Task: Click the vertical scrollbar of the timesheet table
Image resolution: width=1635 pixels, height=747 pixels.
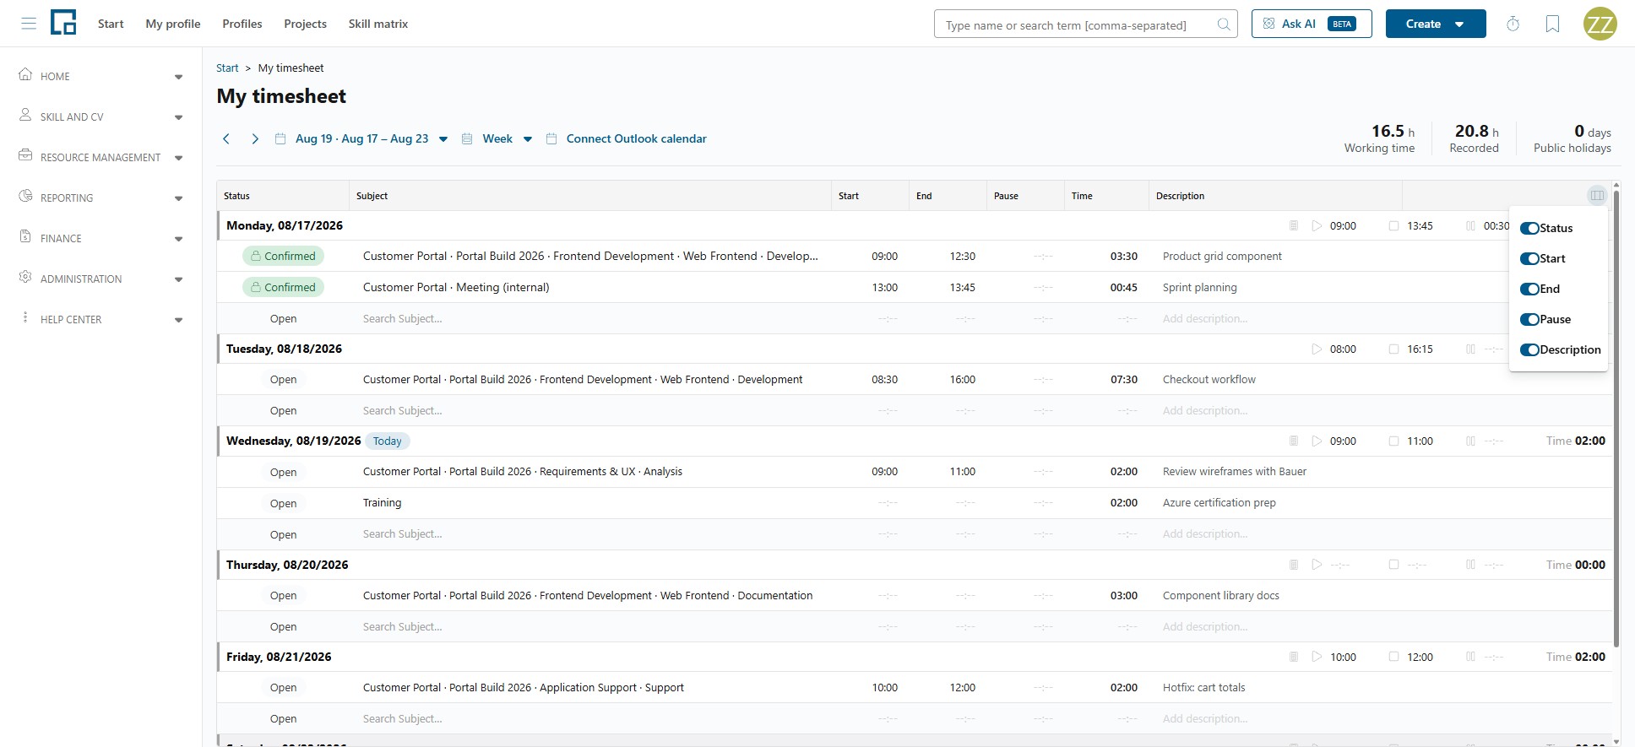Action: (x=1616, y=418)
